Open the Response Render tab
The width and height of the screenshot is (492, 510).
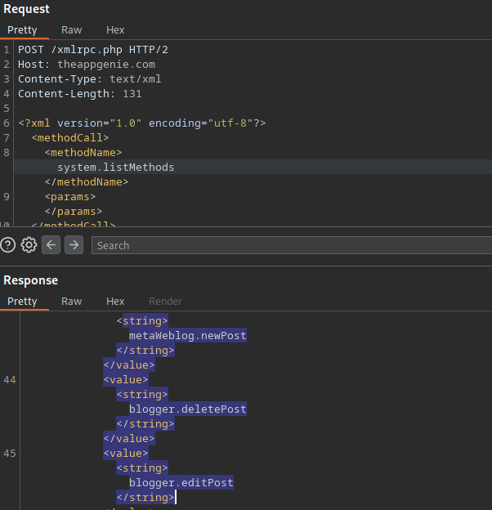click(166, 302)
